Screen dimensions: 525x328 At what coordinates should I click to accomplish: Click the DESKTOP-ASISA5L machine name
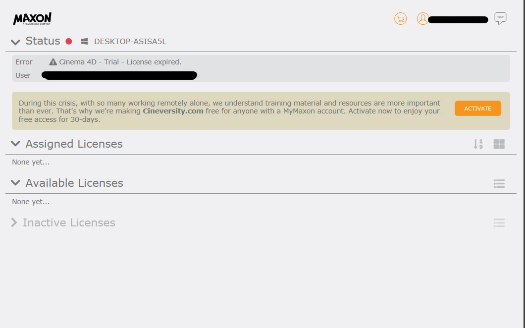[x=130, y=42]
